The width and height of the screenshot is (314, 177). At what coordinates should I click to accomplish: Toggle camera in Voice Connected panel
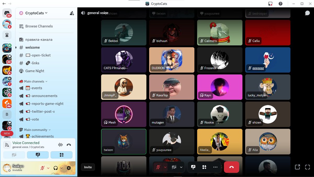[x=14, y=155]
